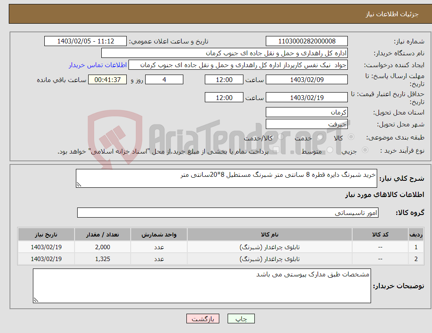Open اطلاعات تماس خریدار link
This screenshot has width=432, height=333.
click(x=97, y=65)
